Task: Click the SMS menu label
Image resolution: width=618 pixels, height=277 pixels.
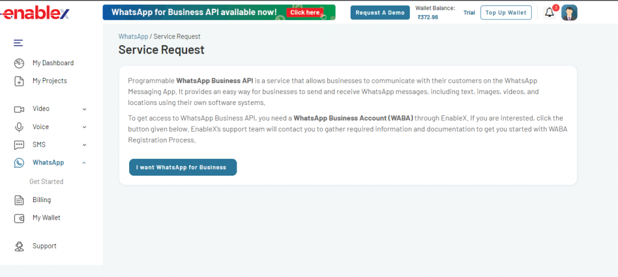Action: coord(39,145)
